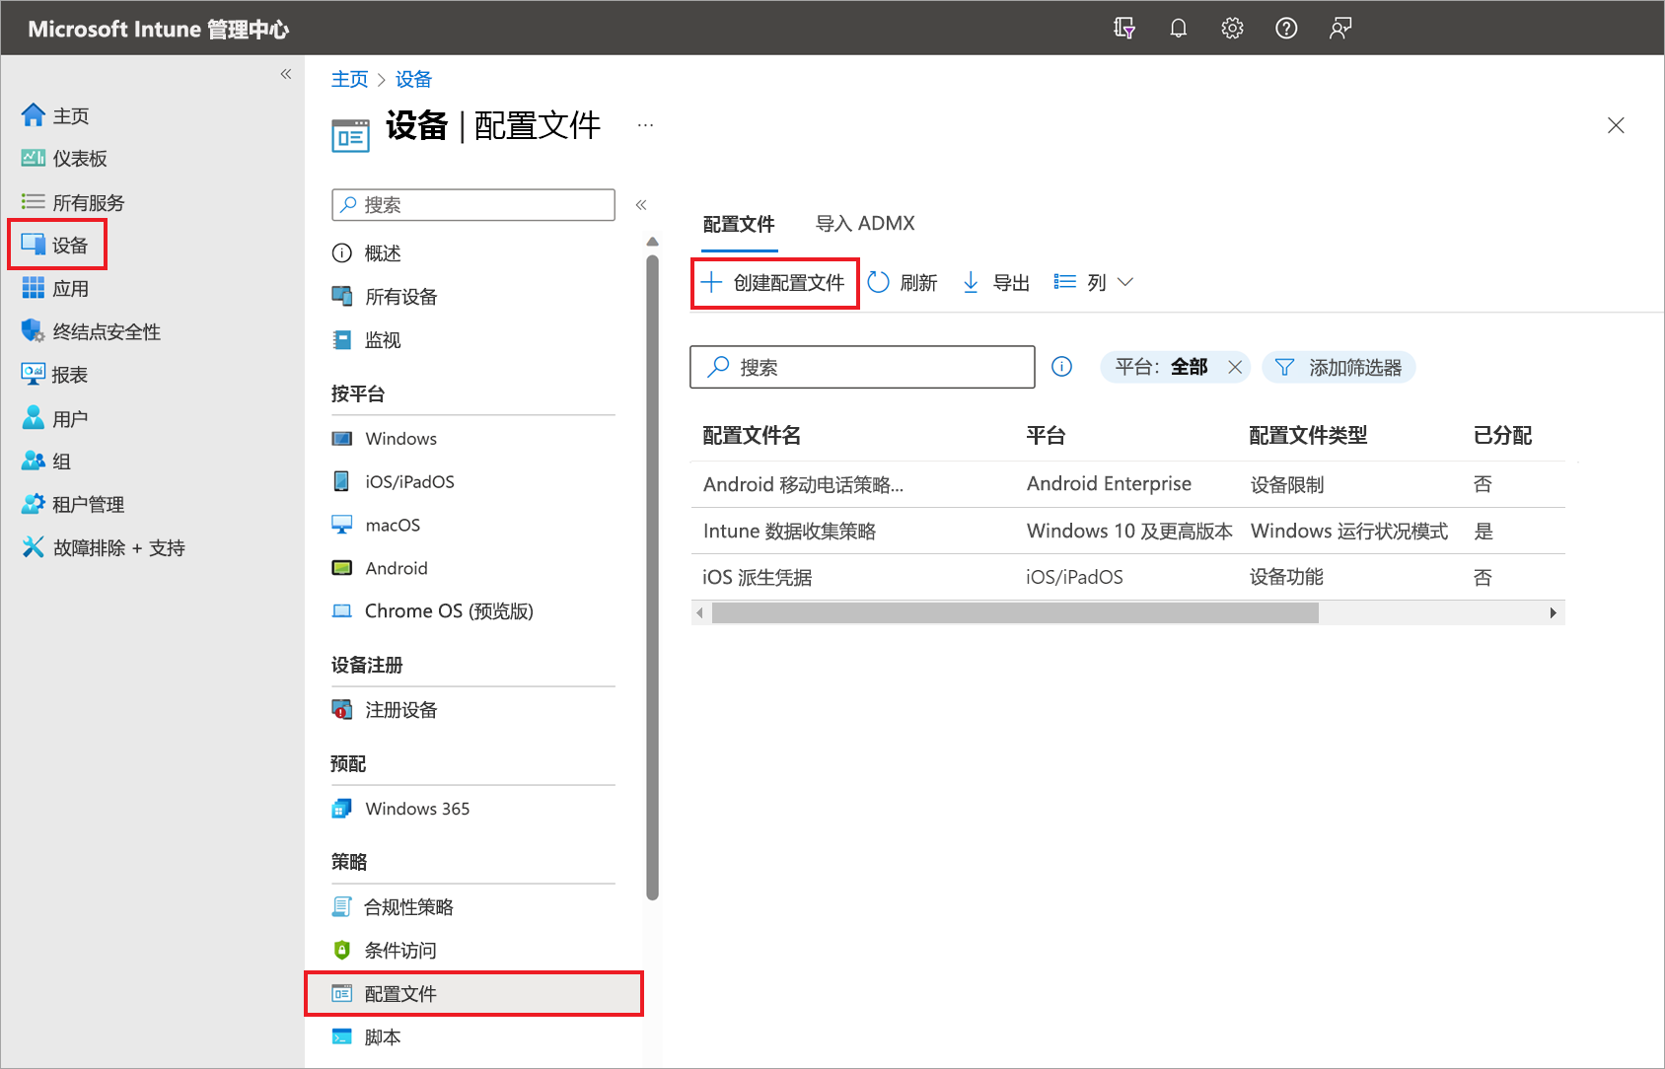Click the 用户 person icon

pos(34,418)
